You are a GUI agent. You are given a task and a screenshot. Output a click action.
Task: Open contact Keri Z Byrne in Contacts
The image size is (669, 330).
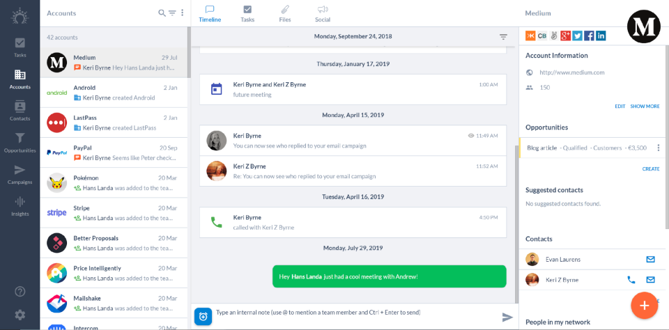563,280
